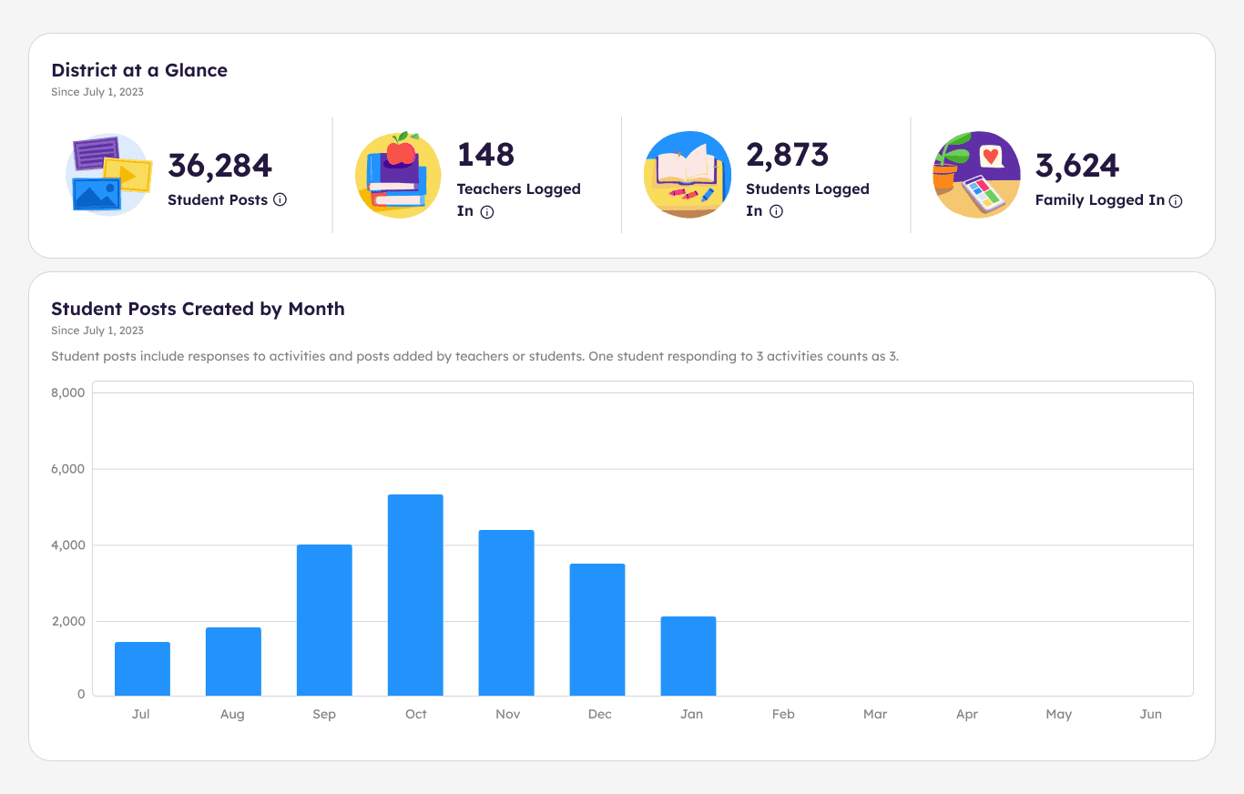This screenshot has width=1244, height=794.
Task: Click the District at a Glance heading
Action: pyautogui.click(x=139, y=70)
